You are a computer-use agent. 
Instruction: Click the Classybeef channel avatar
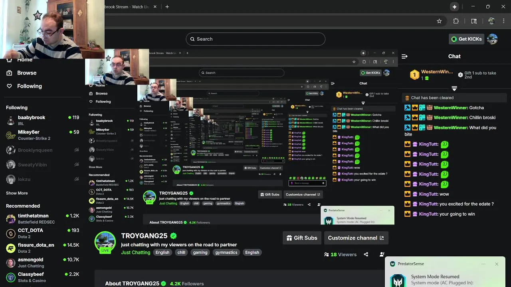11,277
